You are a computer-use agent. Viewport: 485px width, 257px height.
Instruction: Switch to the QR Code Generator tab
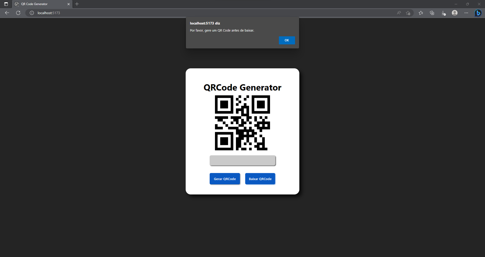[x=38, y=4]
